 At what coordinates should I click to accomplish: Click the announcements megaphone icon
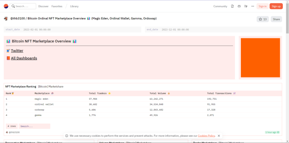point(246,6)
